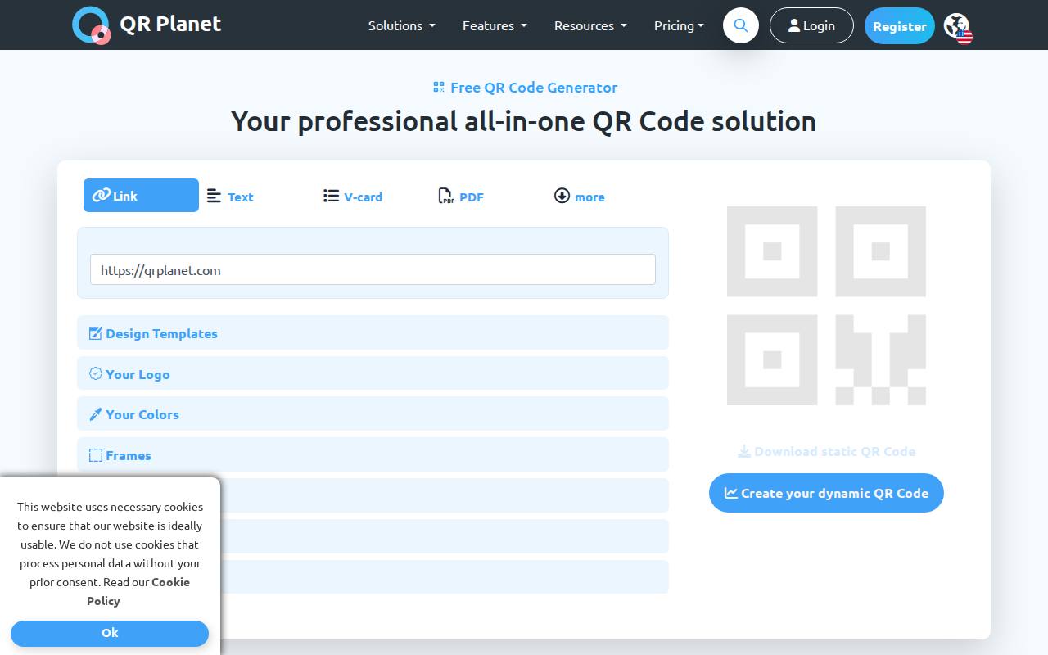Click the Text tab lines icon
The height and width of the screenshot is (655, 1048).
pos(214,196)
